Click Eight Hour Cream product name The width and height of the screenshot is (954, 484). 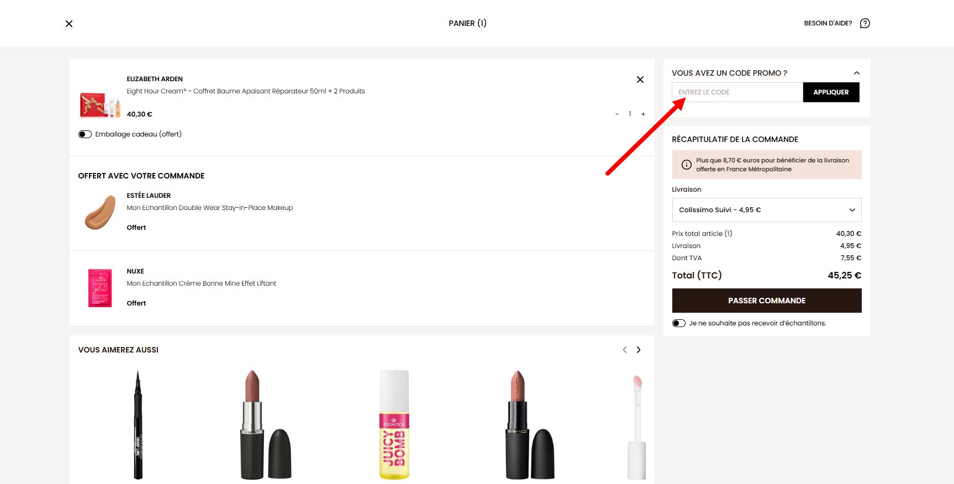coord(246,91)
